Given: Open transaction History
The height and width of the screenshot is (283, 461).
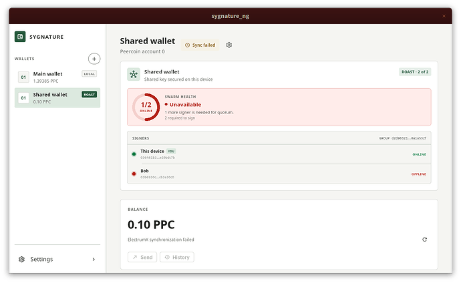Looking at the screenshot, I should point(177,257).
